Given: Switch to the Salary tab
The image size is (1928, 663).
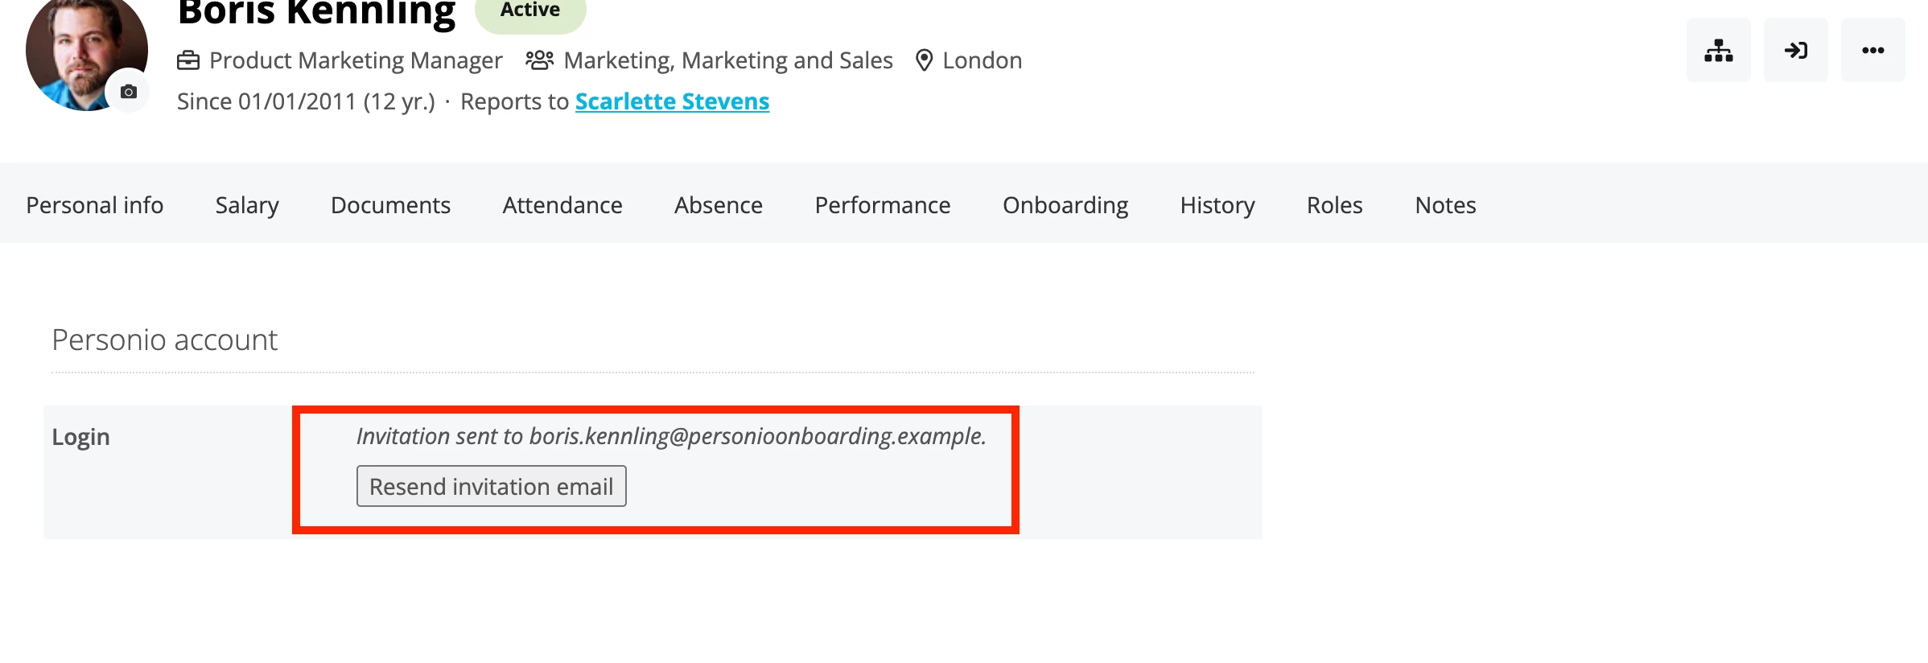Looking at the screenshot, I should (x=247, y=205).
